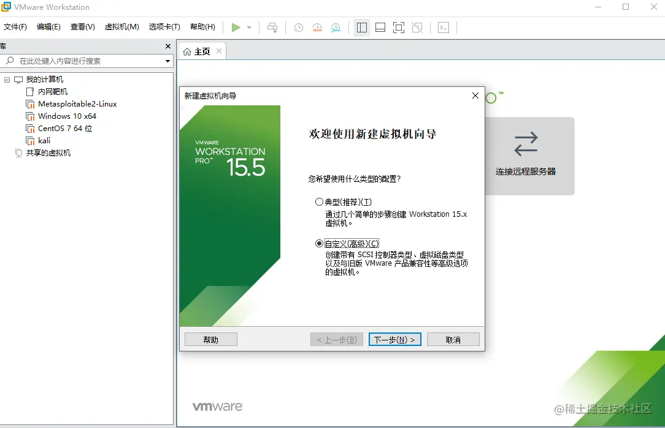This screenshot has height=428, width=665.
Task: Open the library search filter dropdown
Action: [x=168, y=61]
